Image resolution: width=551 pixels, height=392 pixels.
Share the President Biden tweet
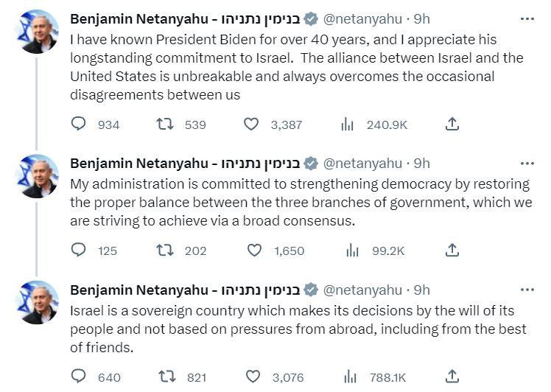coord(453,125)
